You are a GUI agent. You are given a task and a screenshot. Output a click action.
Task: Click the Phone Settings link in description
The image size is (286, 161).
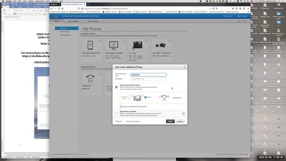[152, 36]
